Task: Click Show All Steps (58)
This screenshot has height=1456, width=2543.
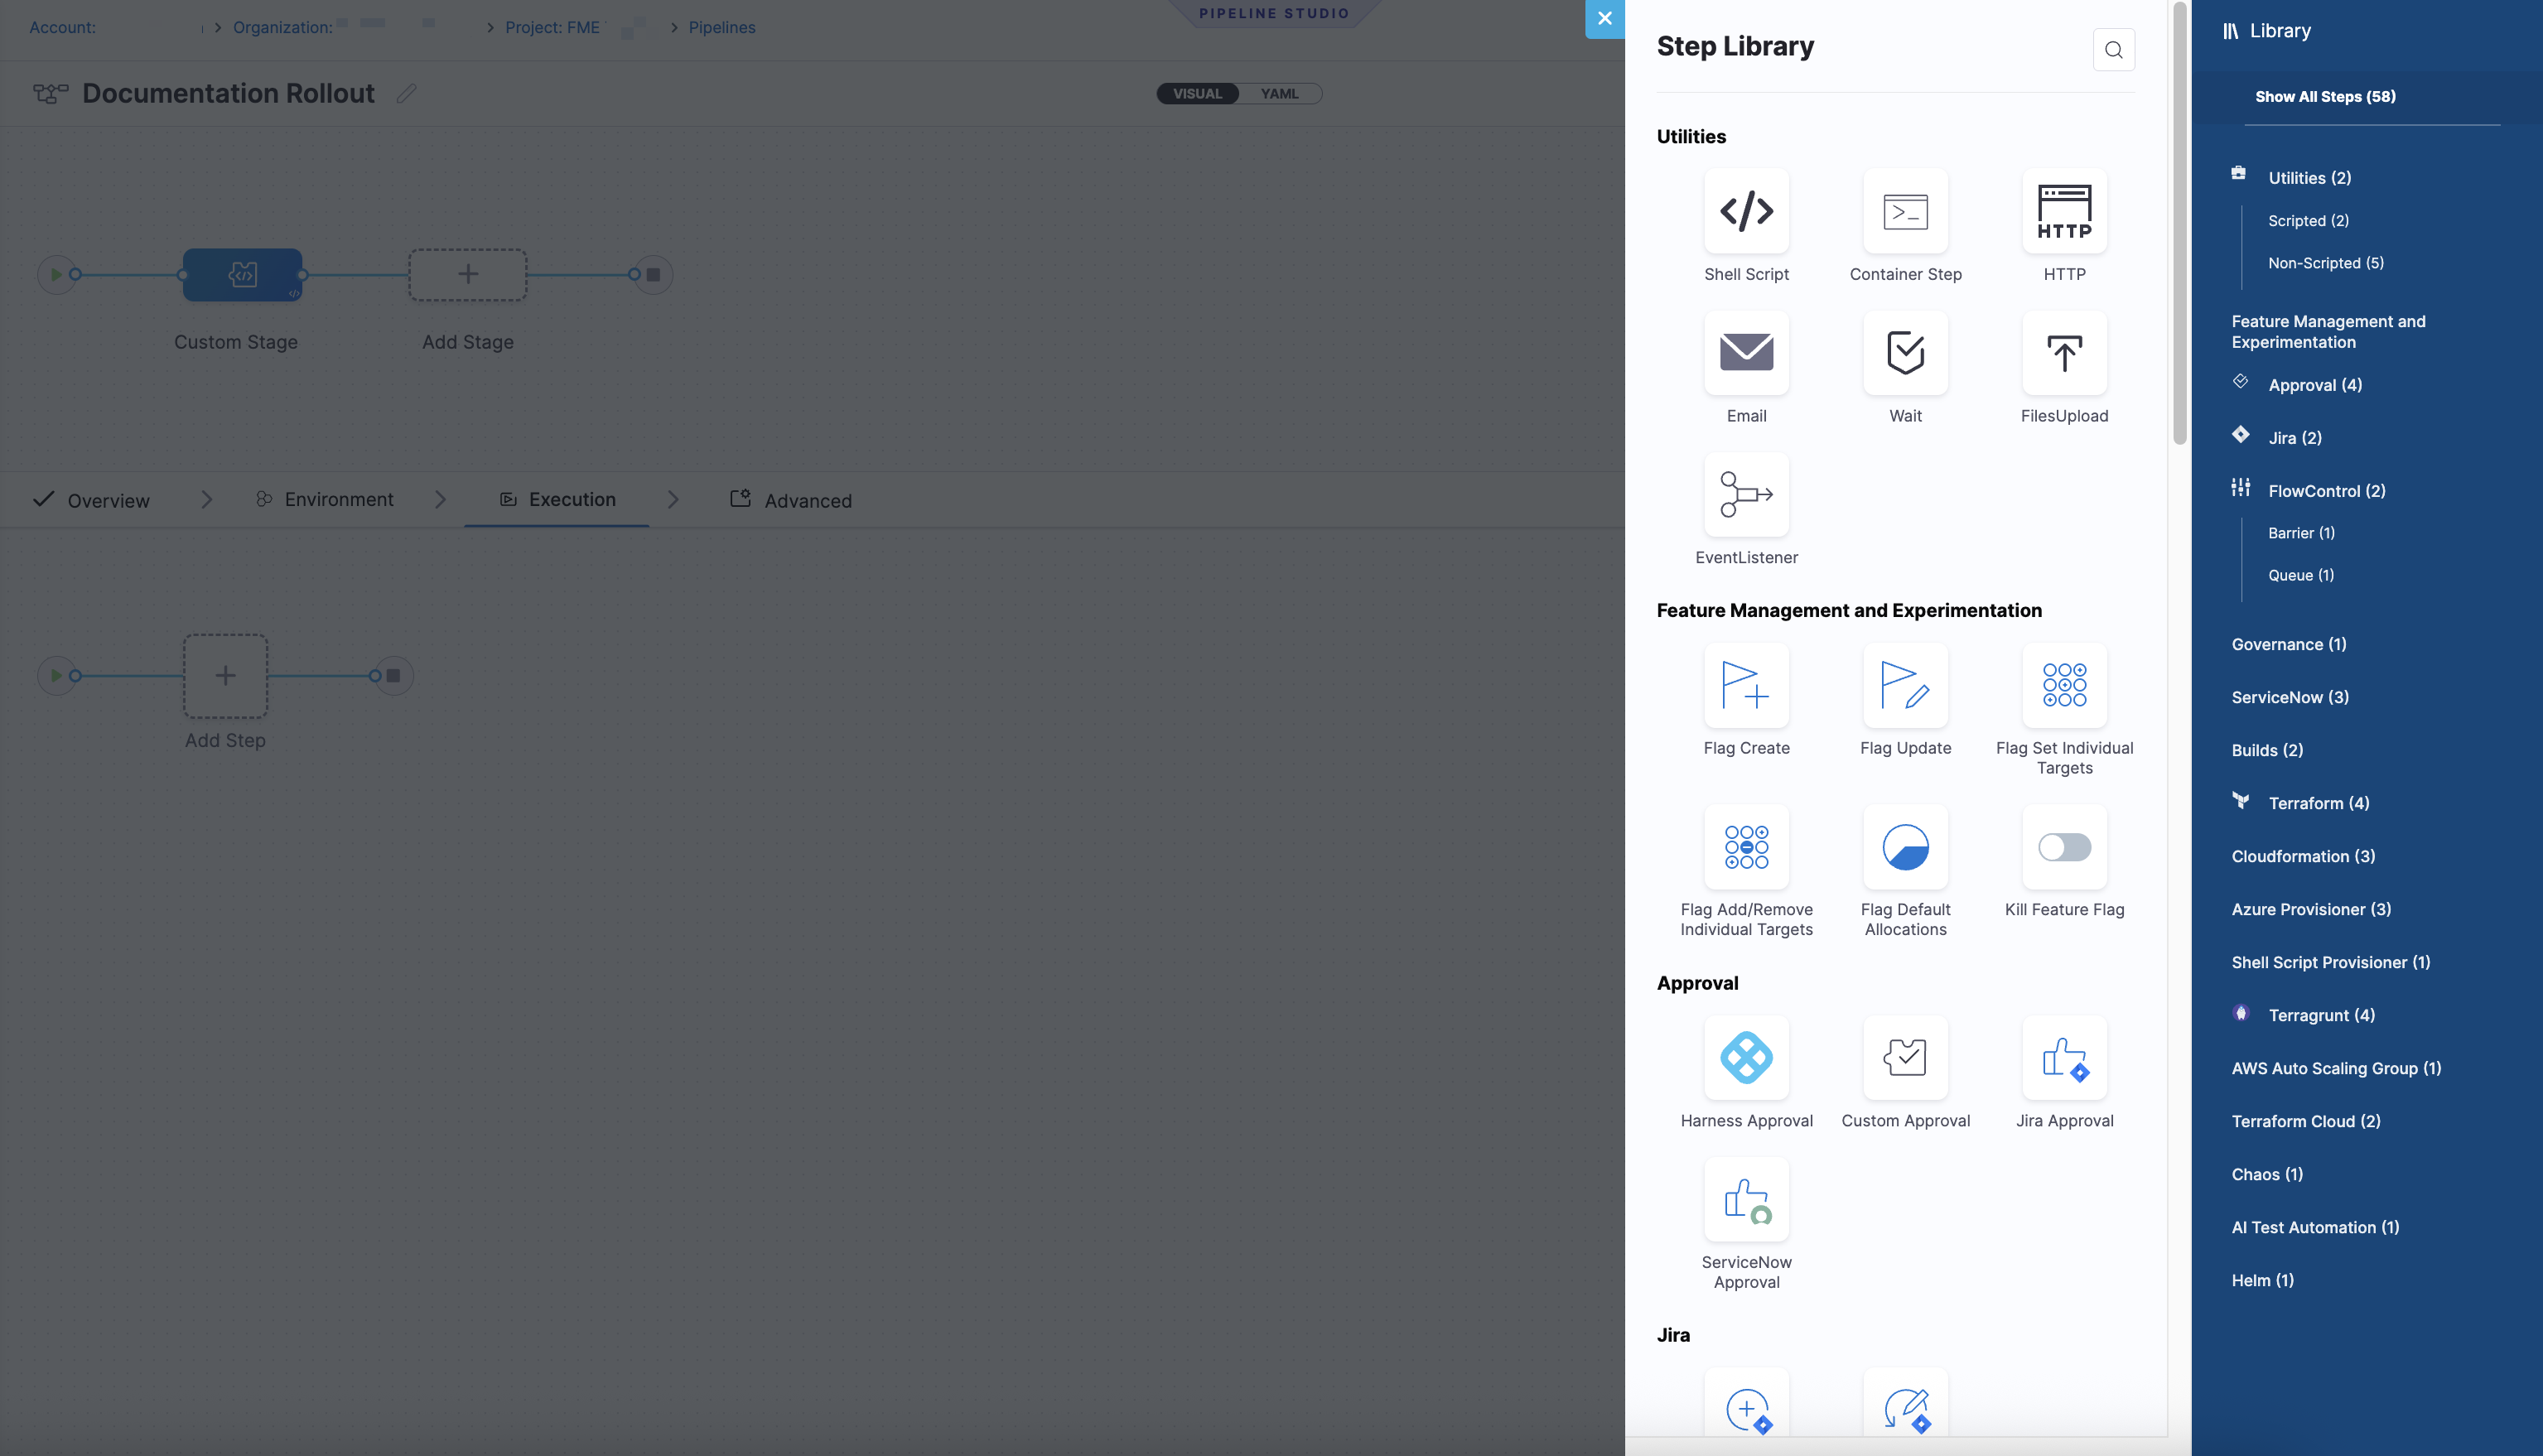Action: [2325, 97]
